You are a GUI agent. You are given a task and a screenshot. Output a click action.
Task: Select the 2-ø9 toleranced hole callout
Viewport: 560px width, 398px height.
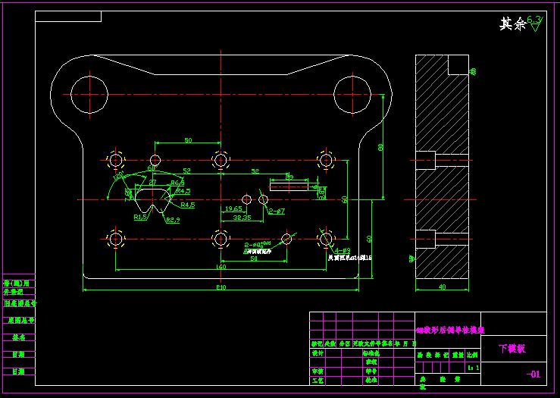258,245
